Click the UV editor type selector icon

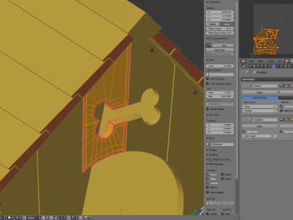click(244, 61)
